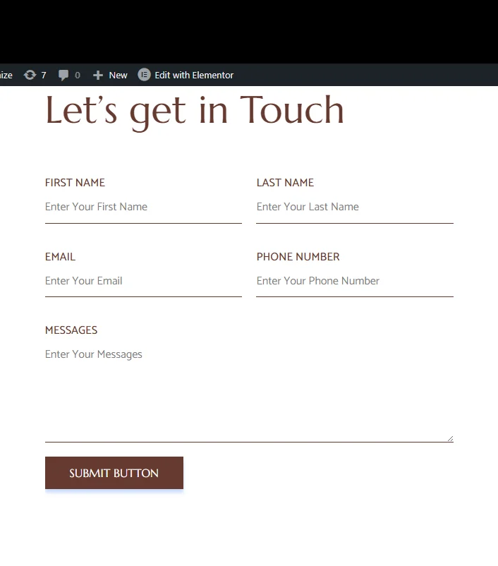The height and width of the screenshot is (566, 498).
Task: Click the updates refresh icon
Action: pos(30,75)
